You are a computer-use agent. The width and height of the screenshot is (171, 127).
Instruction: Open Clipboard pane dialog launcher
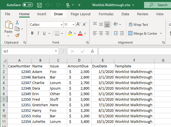point(25,42)
